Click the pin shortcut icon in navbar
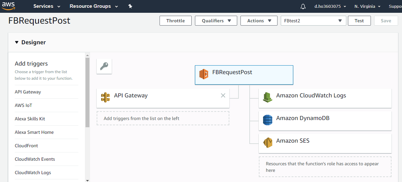This screenshot has width=402, height=182. (x=130, y=6)
